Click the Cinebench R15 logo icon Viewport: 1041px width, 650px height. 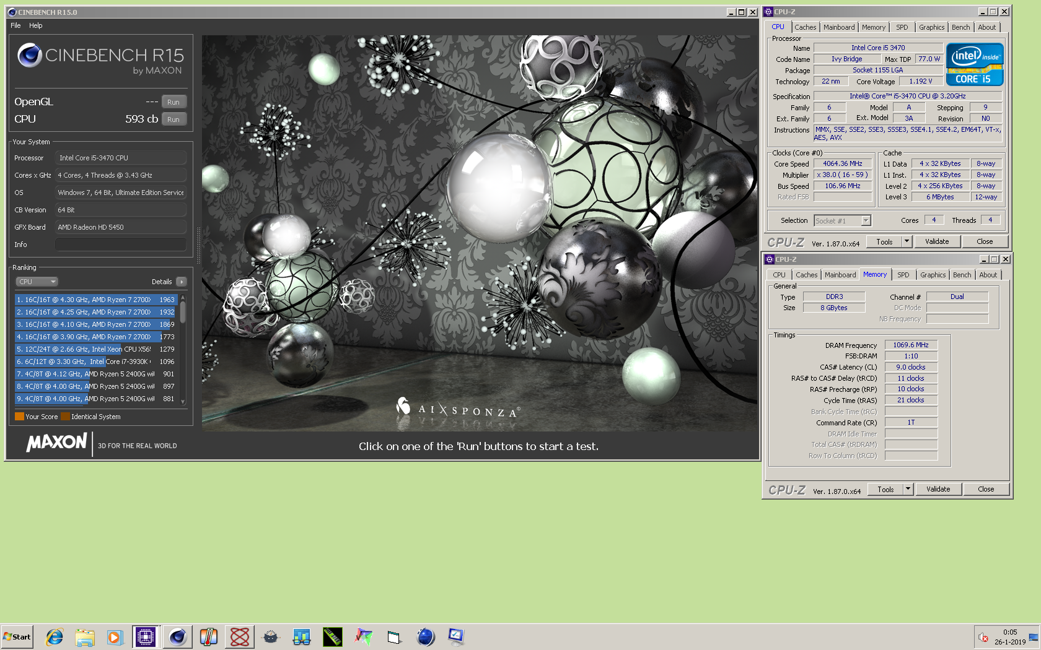coord(29,55)
